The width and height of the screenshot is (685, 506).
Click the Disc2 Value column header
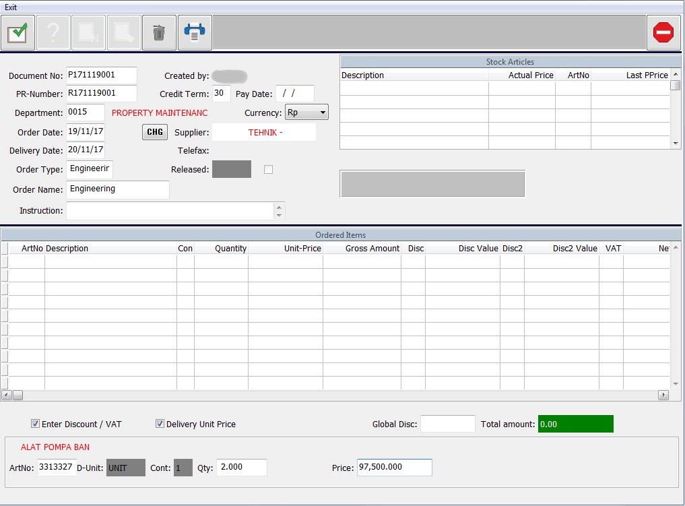561,248
